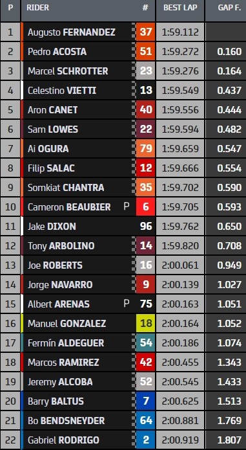Select the yellow number 18 badge
This screenshot has width=246, height=450.
[145, 324]
